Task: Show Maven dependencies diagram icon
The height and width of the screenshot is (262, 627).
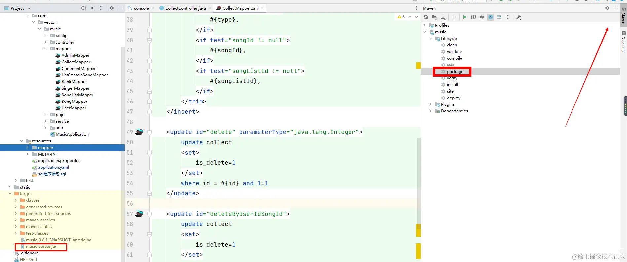Action: [x=499, y=17]
